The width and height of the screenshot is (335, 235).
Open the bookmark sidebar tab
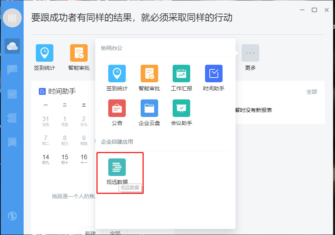pyautogui.click(x=12, y=142)
